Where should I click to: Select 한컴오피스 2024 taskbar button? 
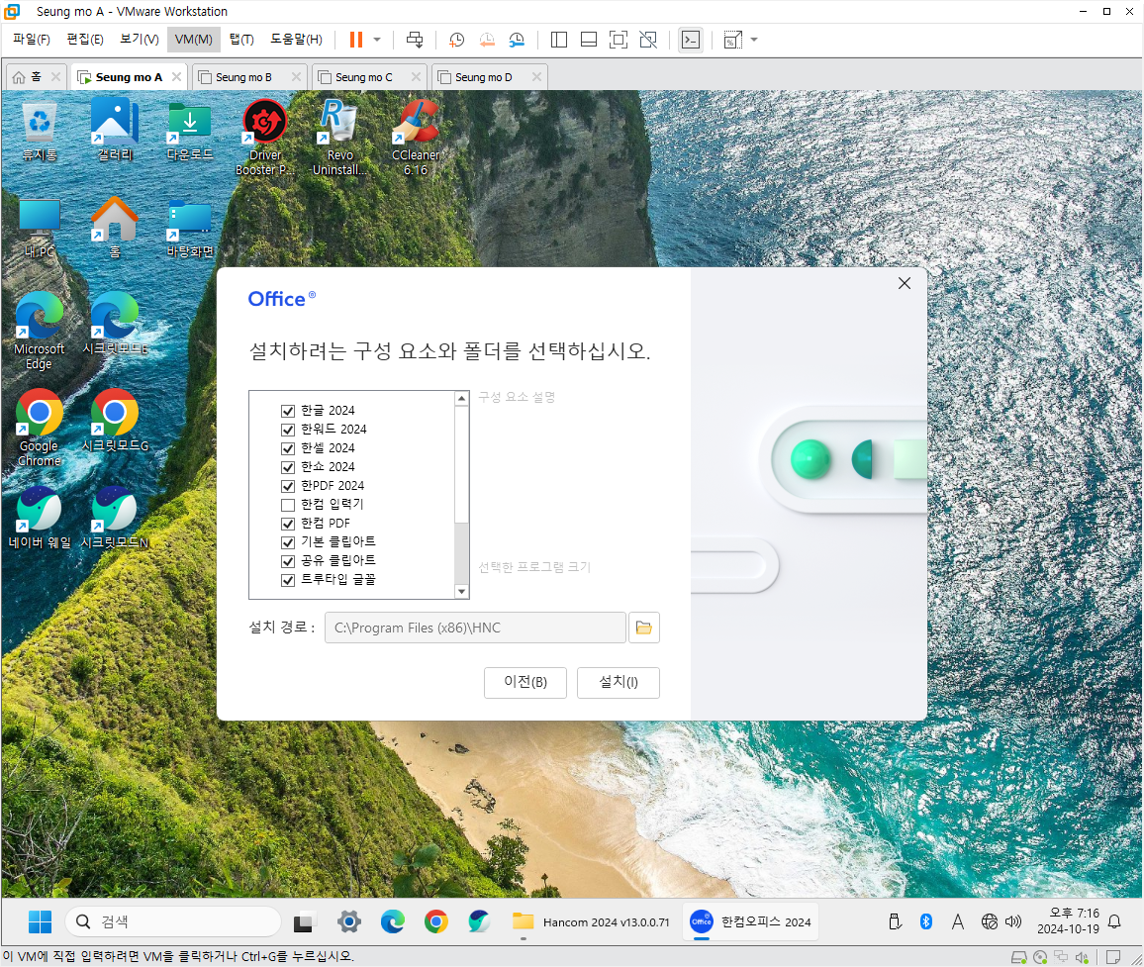pos(751,921)
